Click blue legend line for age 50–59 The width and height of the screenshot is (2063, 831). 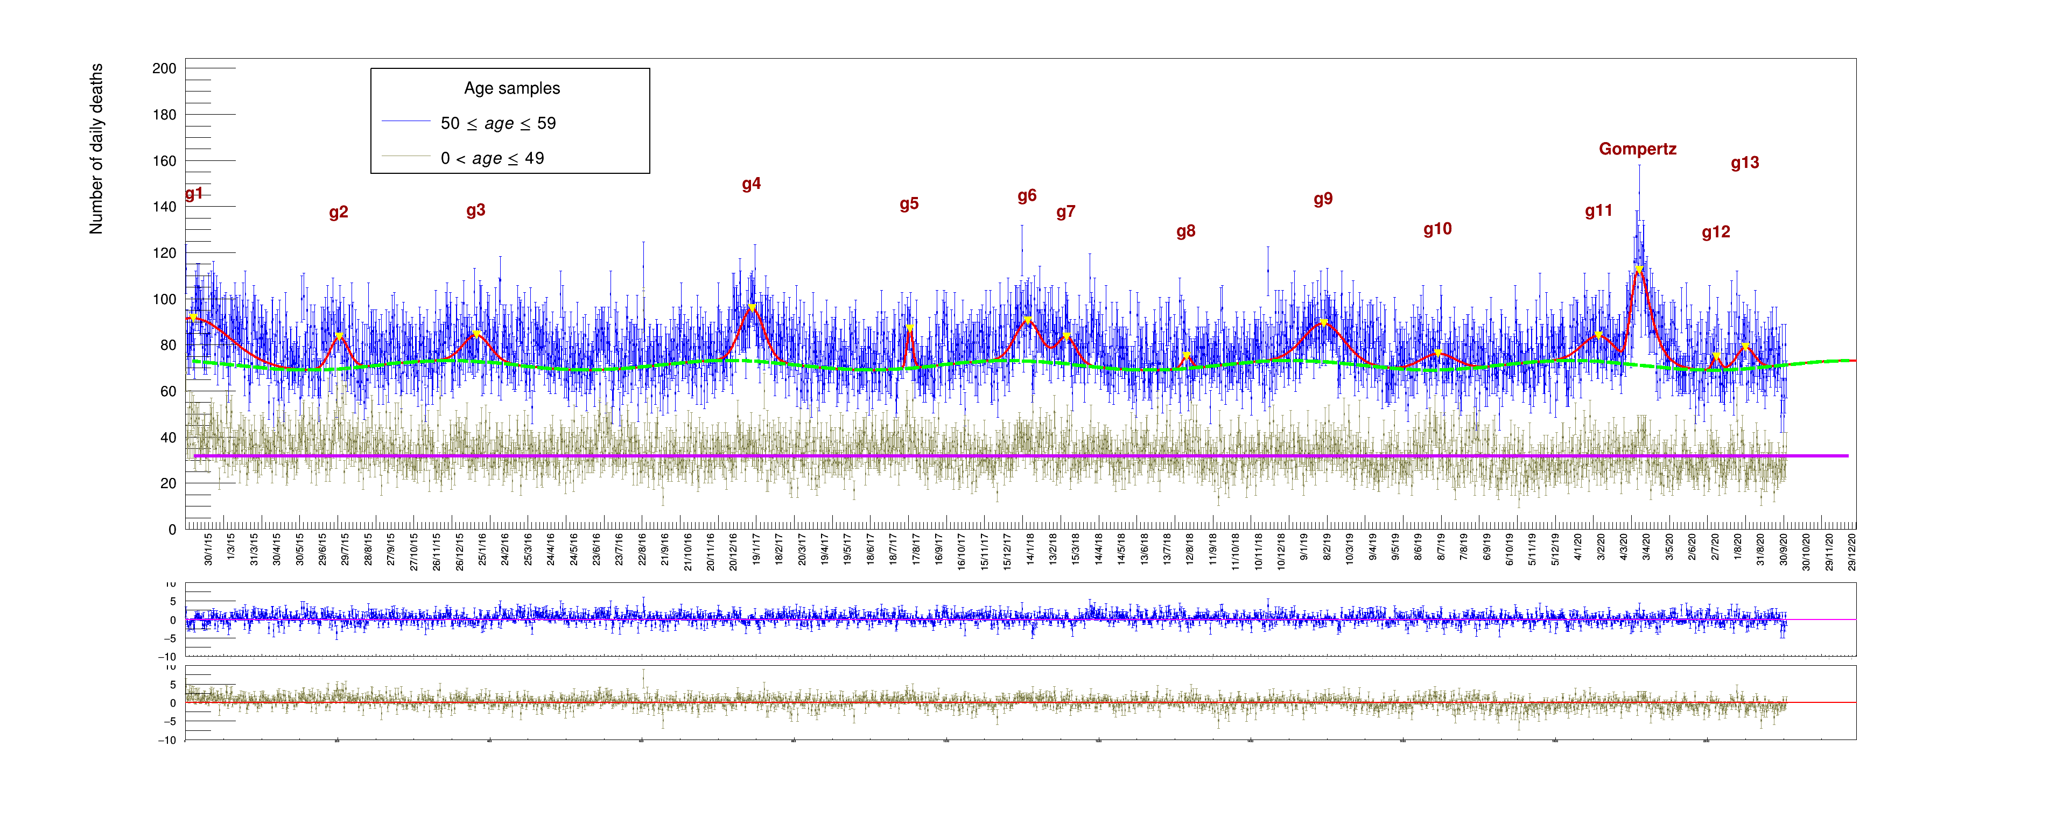click(x=405, y=122)
